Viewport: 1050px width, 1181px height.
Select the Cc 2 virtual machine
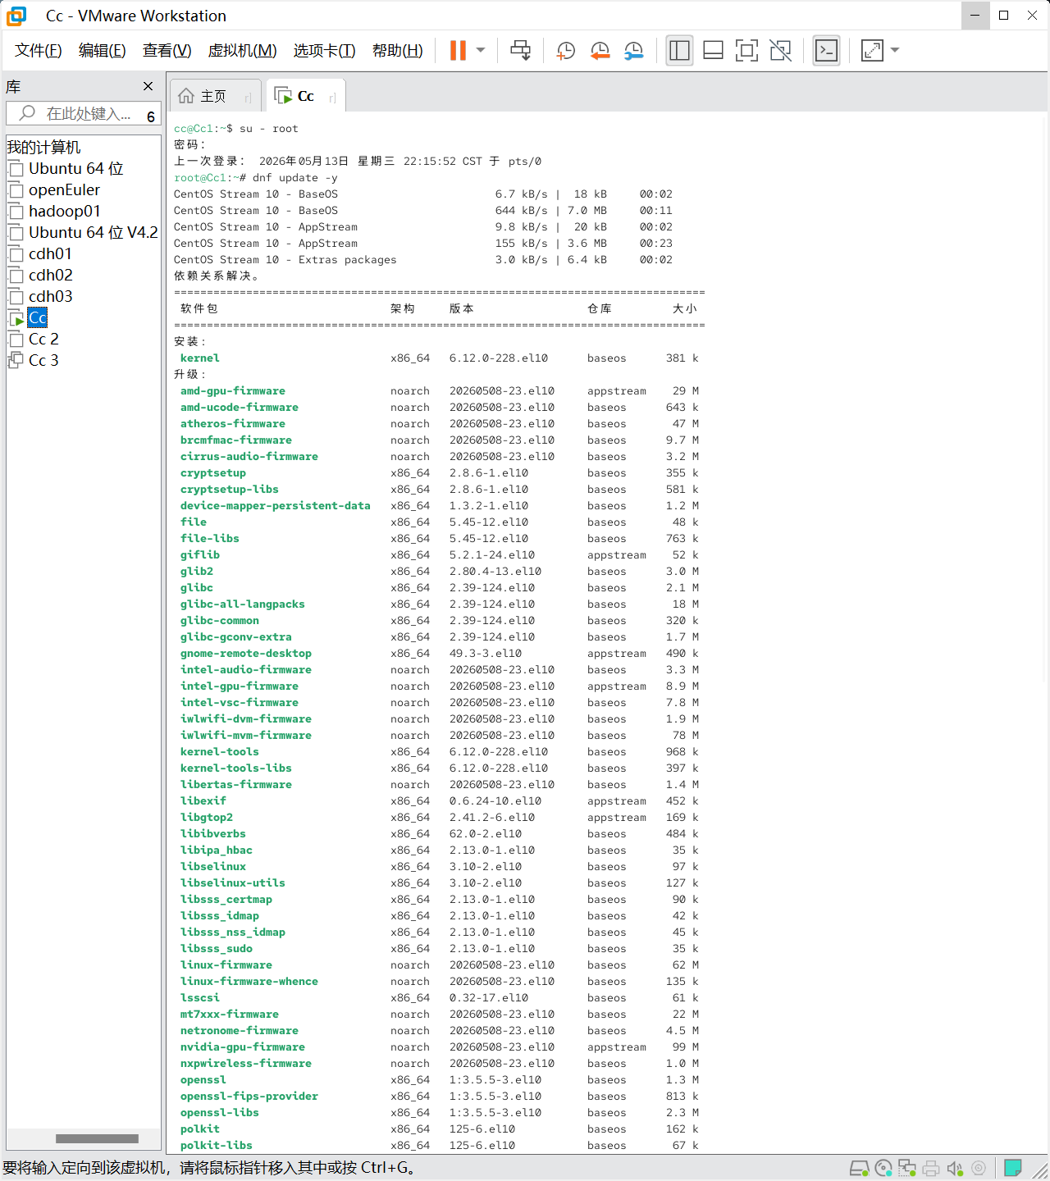pyautogui.click(x=43, y=339)
